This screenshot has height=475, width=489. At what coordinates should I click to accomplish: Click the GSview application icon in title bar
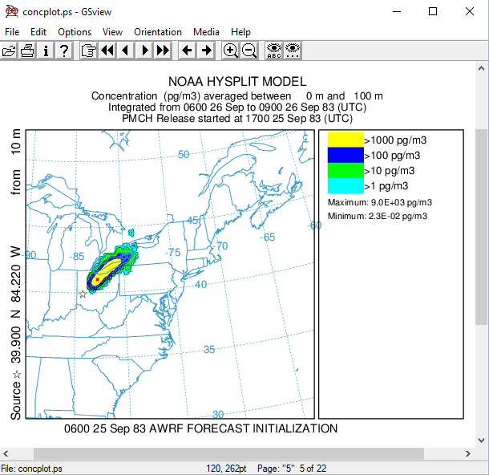(x=11, y=11)
